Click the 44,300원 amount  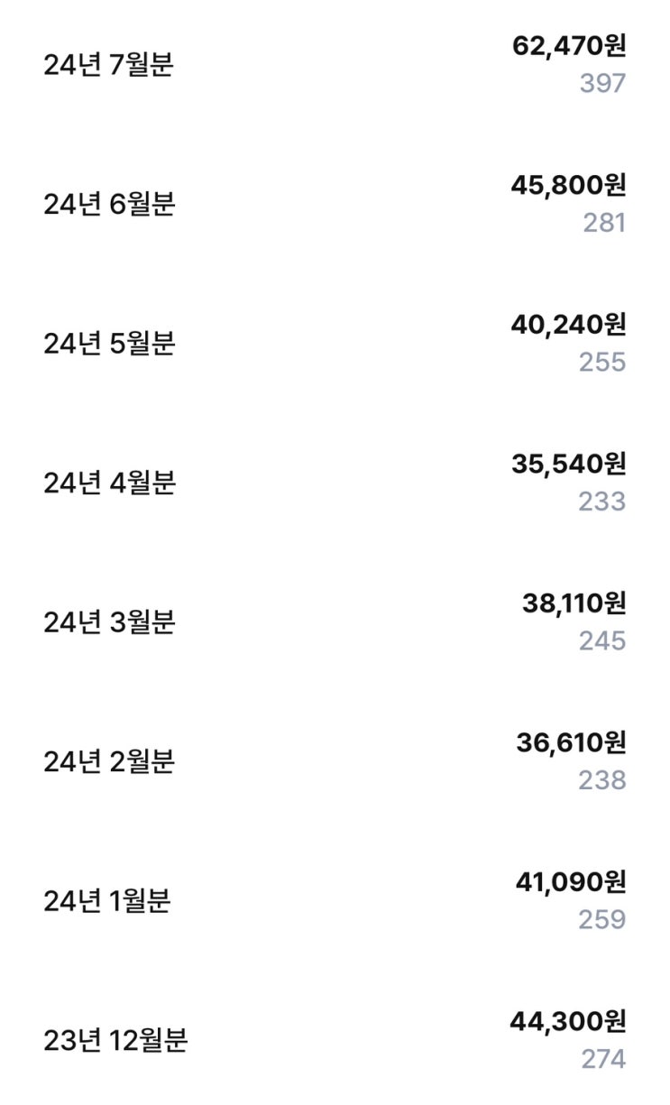569,1021
